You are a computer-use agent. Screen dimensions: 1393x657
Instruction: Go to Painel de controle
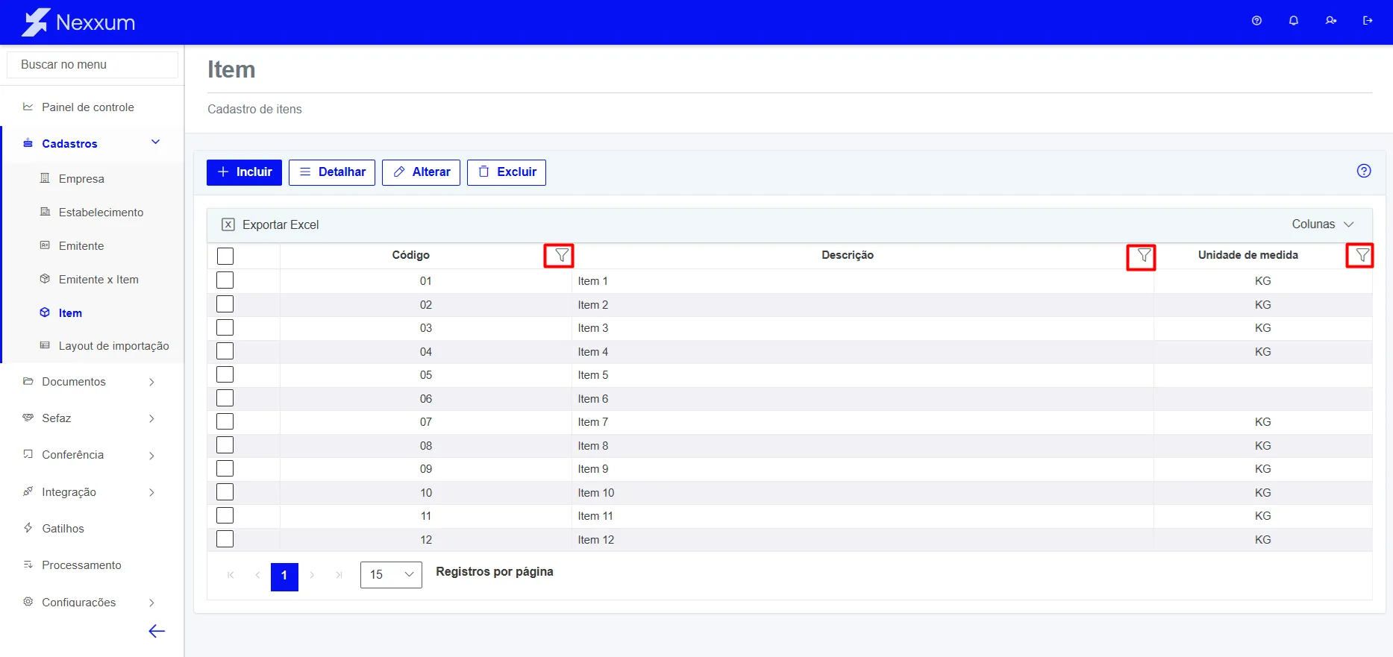click(88, 107)
